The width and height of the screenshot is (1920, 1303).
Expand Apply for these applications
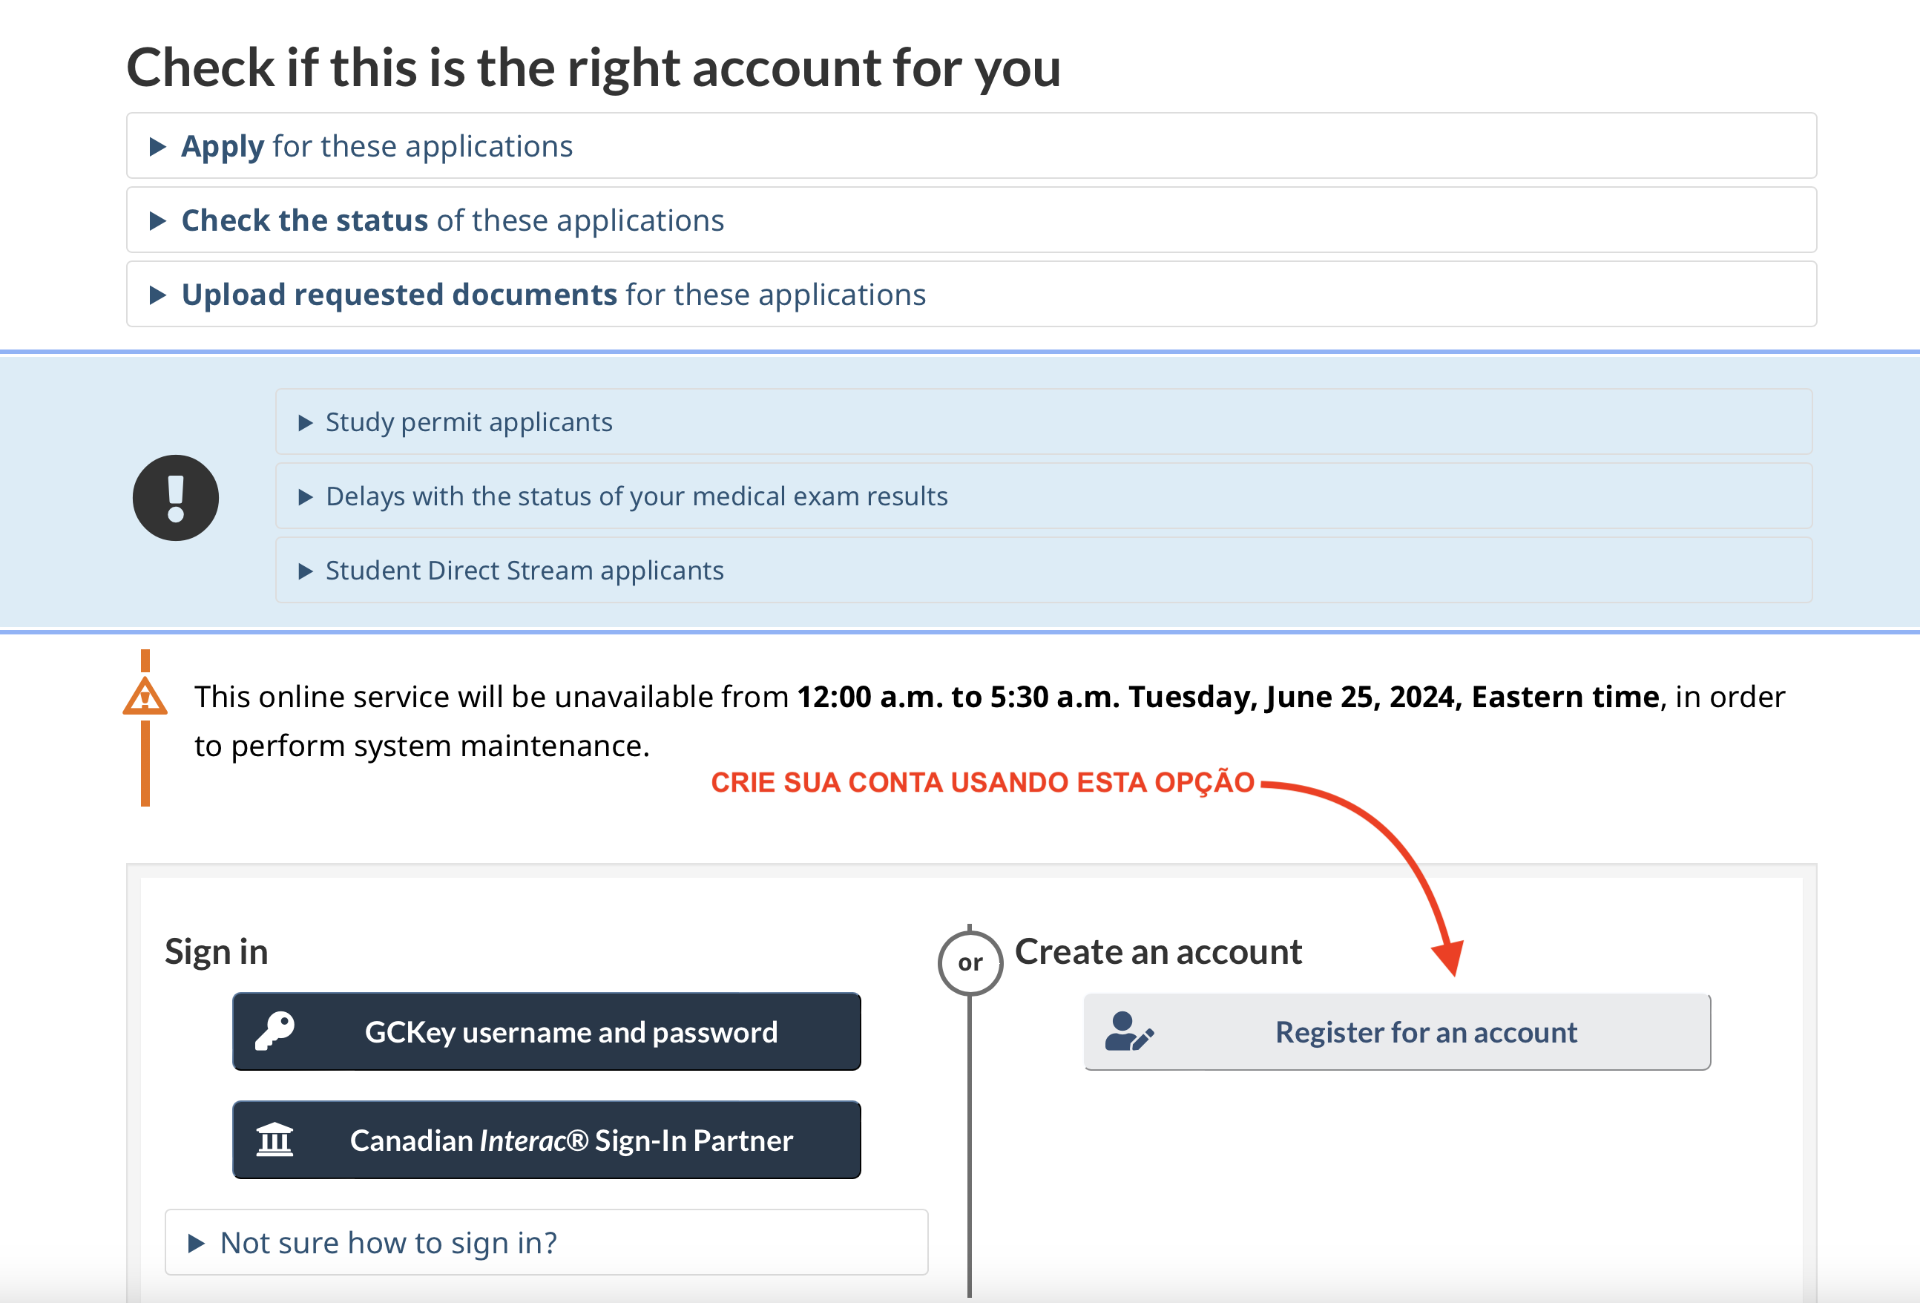pos(970,145)
